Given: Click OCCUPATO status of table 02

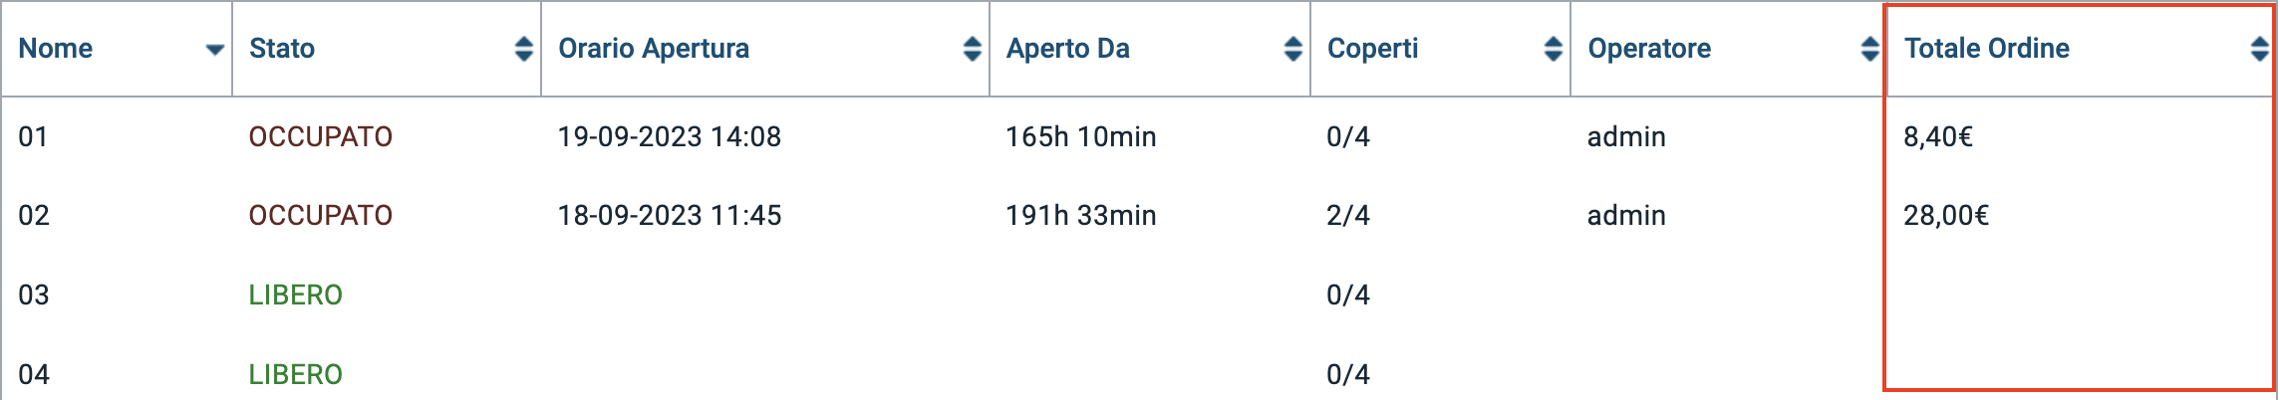Looking at the screenshot, I should (320, 216).
